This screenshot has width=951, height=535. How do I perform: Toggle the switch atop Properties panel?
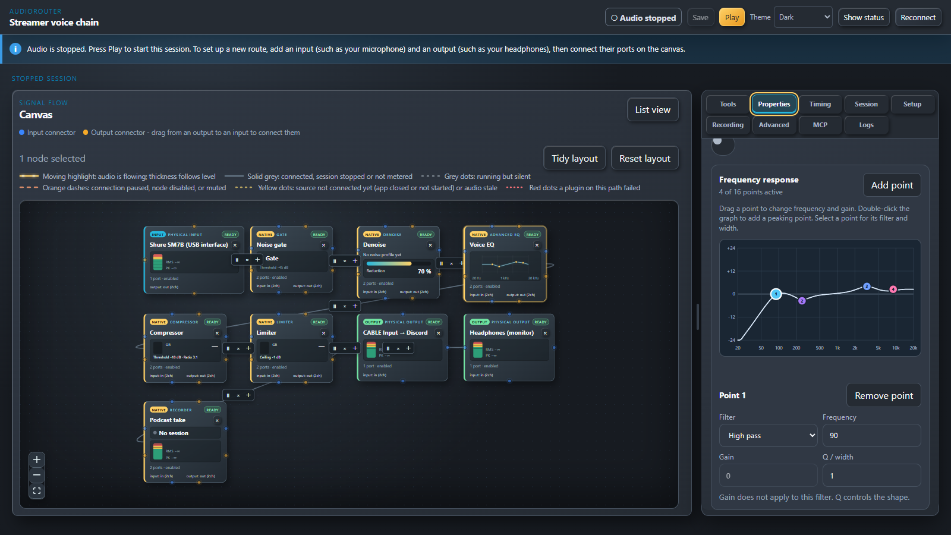coord(723,144)
